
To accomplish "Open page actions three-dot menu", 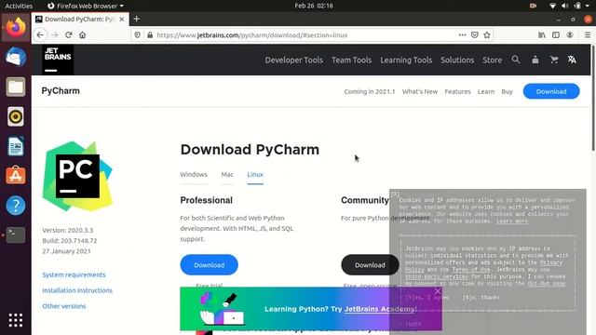I will click(x=462, y=35).
